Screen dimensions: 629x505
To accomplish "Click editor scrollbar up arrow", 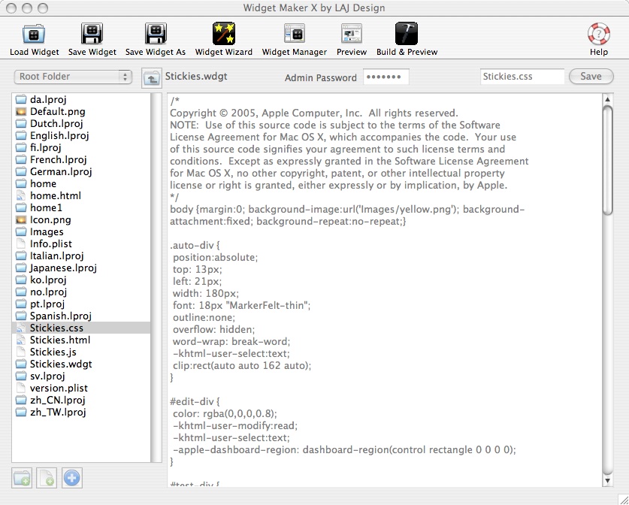I will point(607,99).
